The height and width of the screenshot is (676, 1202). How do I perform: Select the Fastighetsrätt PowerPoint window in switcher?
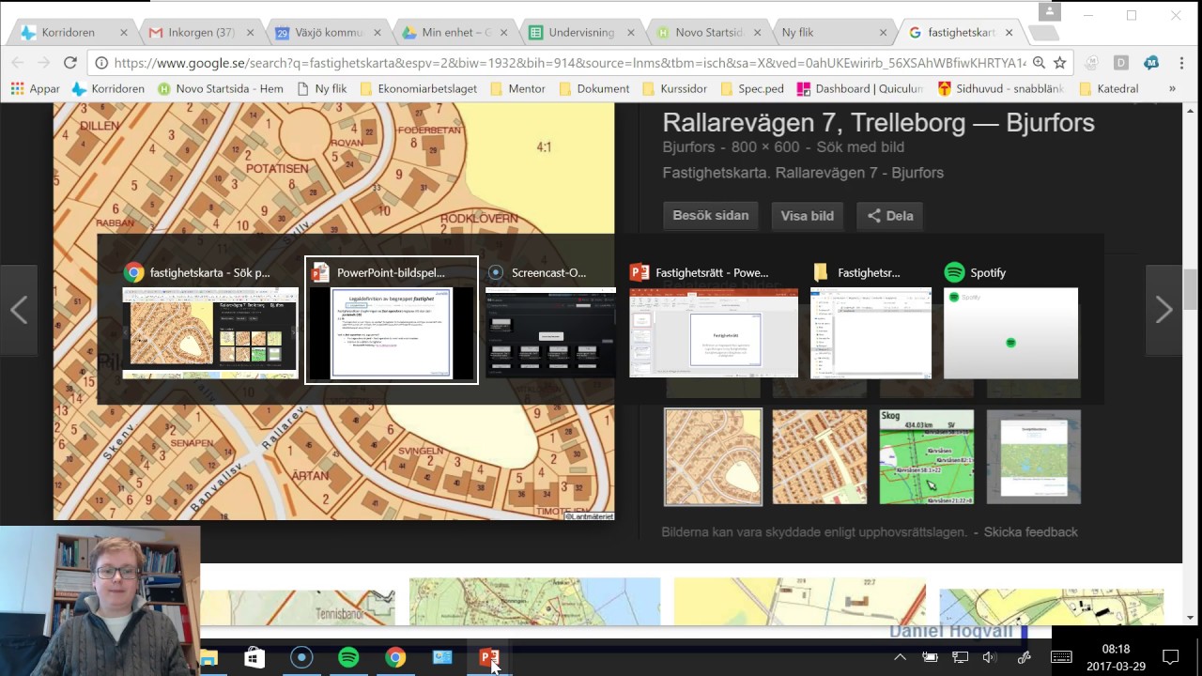pos(714,320)
